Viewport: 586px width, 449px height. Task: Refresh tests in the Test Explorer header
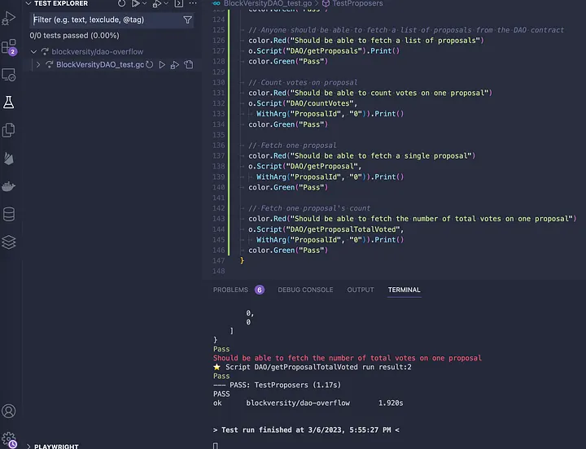(123, 4)
